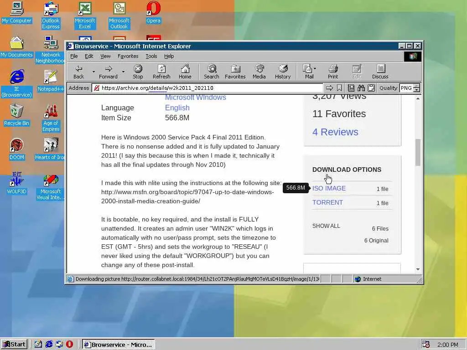Click the 2:00 PM system tray clock

tap(448, 345)
